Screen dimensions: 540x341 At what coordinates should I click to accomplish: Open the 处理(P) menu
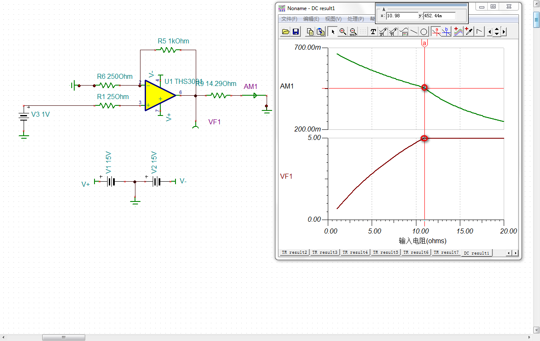(x=356, y=19)
